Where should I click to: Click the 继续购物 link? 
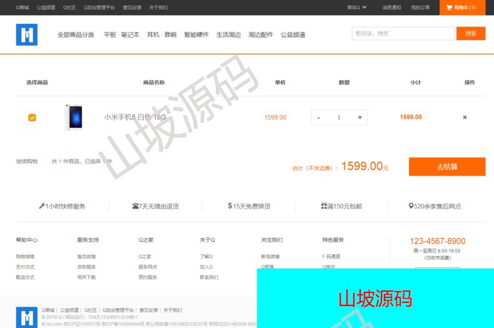pos(27,161)
